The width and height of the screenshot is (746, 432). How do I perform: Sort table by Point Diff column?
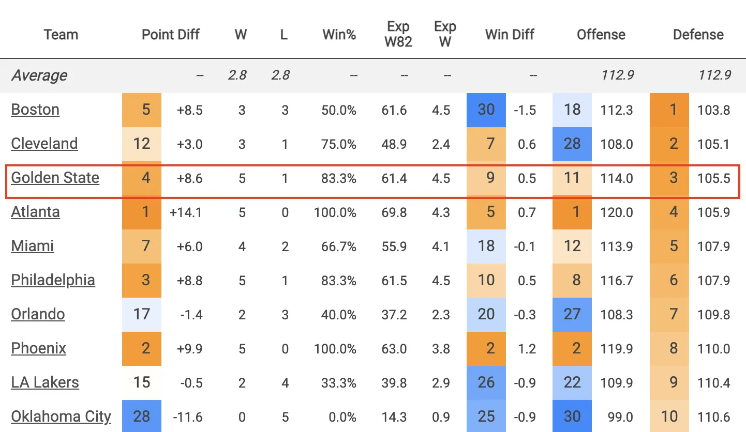point(171,35)
